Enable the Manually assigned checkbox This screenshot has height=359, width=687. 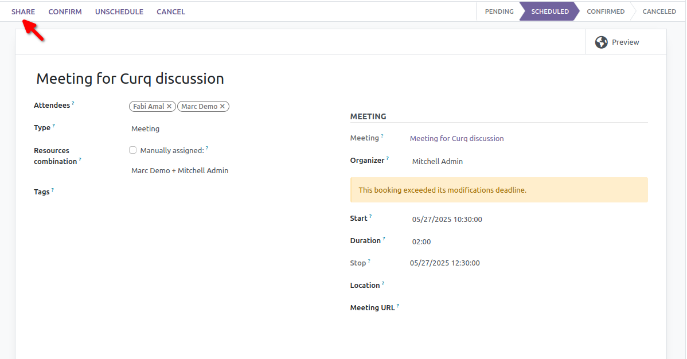(132, 150)
